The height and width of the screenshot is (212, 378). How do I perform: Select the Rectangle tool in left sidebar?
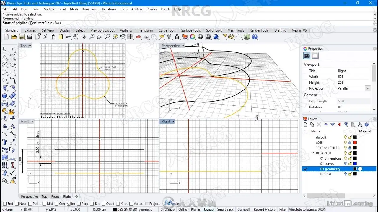tap(12, 72)
